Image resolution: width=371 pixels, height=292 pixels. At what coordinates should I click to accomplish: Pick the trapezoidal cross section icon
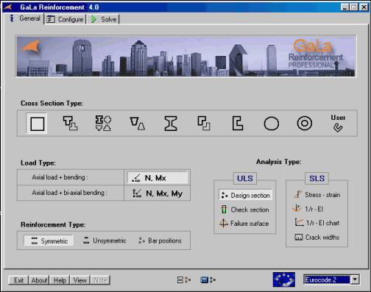[x=137, y=124]
